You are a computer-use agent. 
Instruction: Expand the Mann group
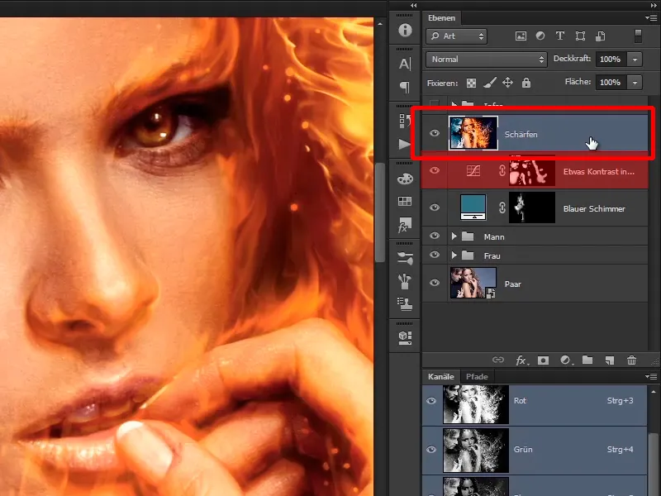454,236
